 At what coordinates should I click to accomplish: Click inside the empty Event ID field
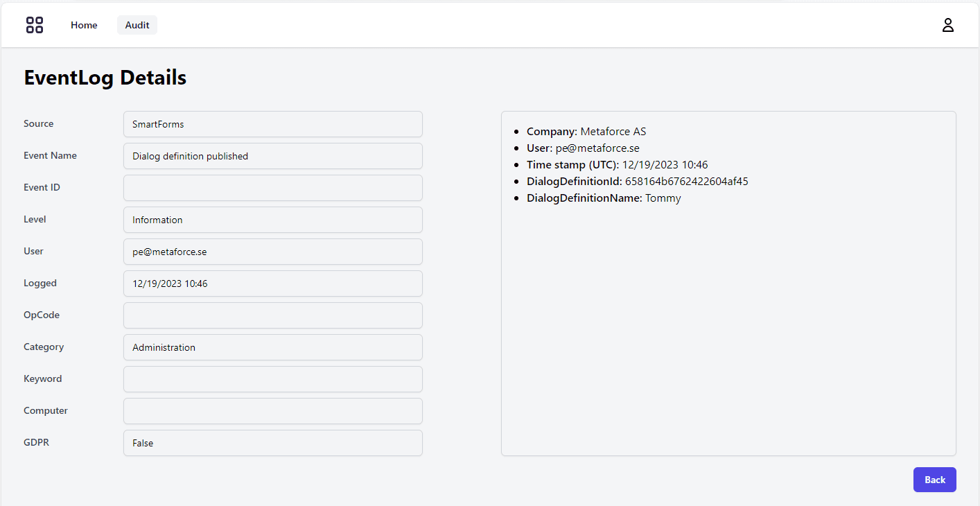[272, 188]
